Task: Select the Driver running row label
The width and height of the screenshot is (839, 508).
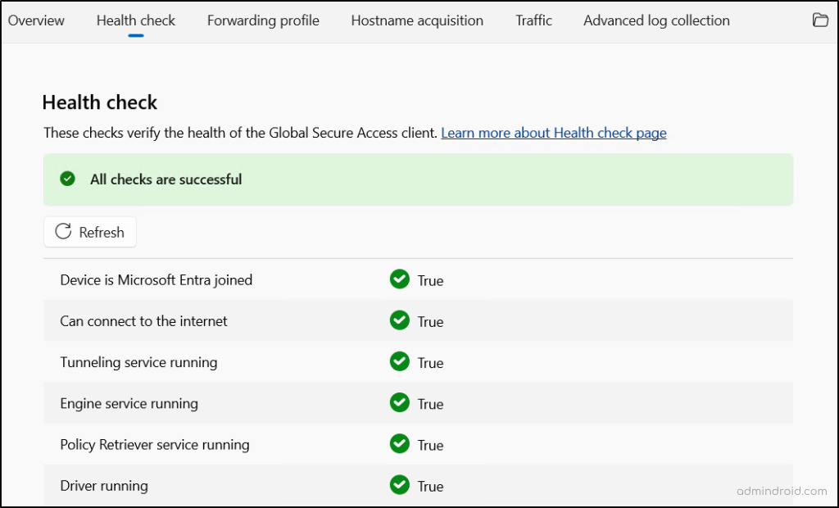Action: click(104, 486)
